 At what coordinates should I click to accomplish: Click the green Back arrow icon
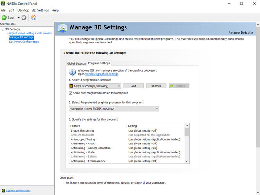pyautogui.click(x=4, y=18)
